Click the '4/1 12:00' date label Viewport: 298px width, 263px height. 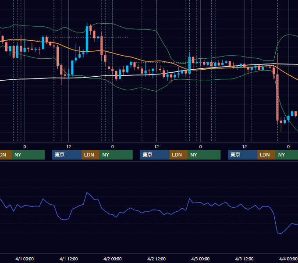pyautogui.click(x=69, y=259)
